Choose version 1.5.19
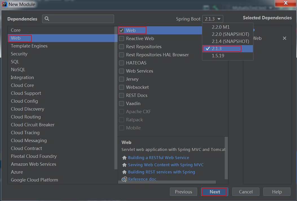 (228, 56)
